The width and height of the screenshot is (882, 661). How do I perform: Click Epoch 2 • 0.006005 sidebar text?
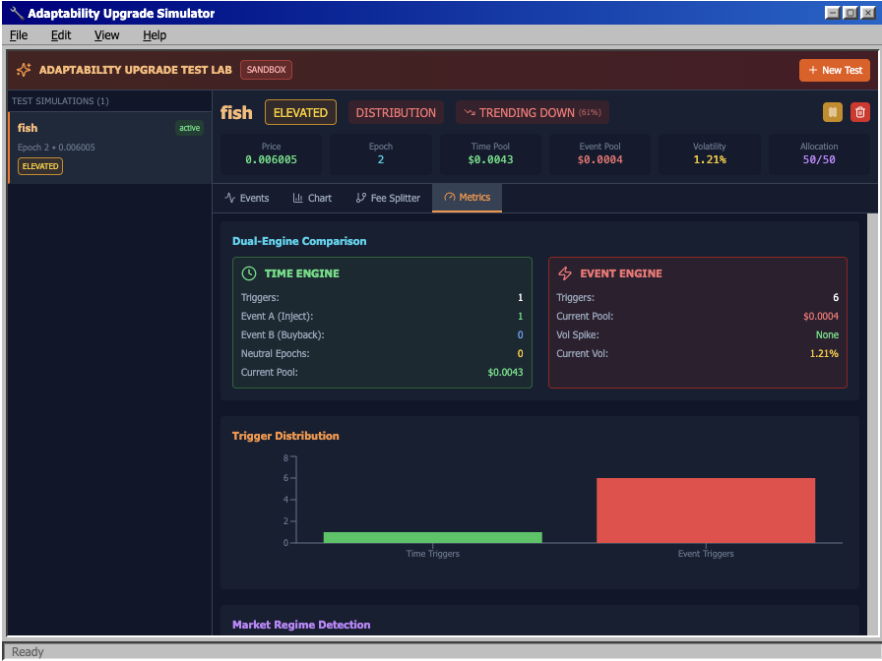[56, 148]
